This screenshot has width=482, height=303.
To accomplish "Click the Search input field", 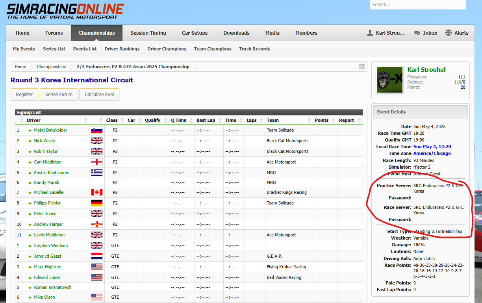I will [x=417, y=5].
